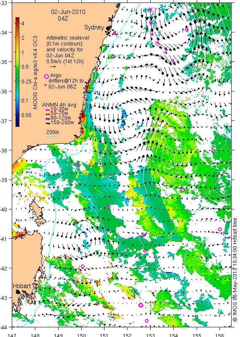Click the bold Argo circle near 43.2S 152.6E
Image resolution: width=240 pixels, height=337 pixels.
(x=141, y=305)
